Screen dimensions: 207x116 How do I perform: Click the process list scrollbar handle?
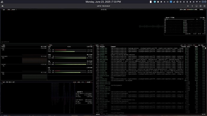[205, 48]
